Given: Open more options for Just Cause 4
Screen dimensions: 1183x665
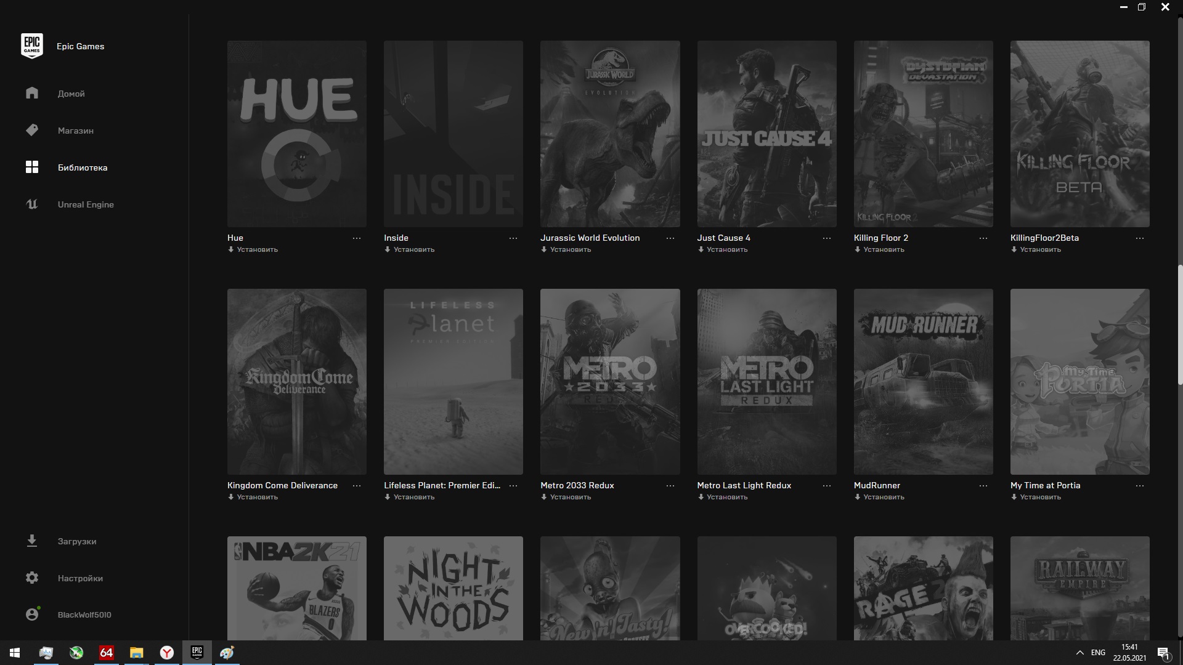Looking at the screenshot, I should [x=827, y=238].
